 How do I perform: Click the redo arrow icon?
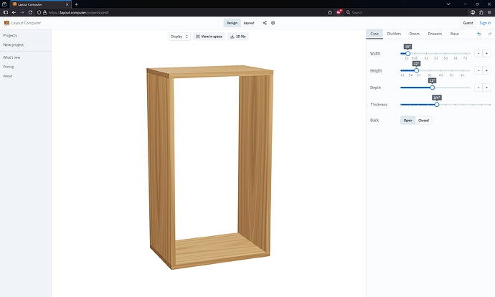[490, 34]
